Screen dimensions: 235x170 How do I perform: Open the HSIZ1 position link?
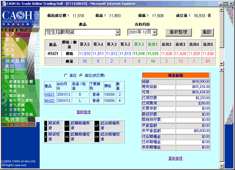[x=49, y=94]
